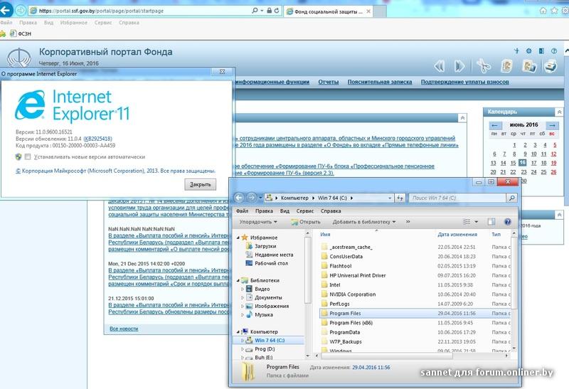Click the portal next arrow icon
Screen dimensions: 569x389
[459, 66]
